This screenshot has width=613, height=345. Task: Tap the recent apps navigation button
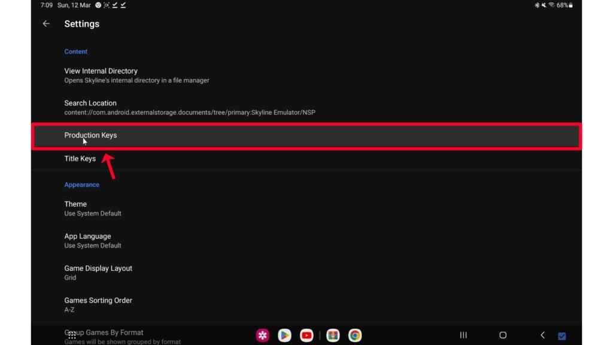[x=463, y=335]
